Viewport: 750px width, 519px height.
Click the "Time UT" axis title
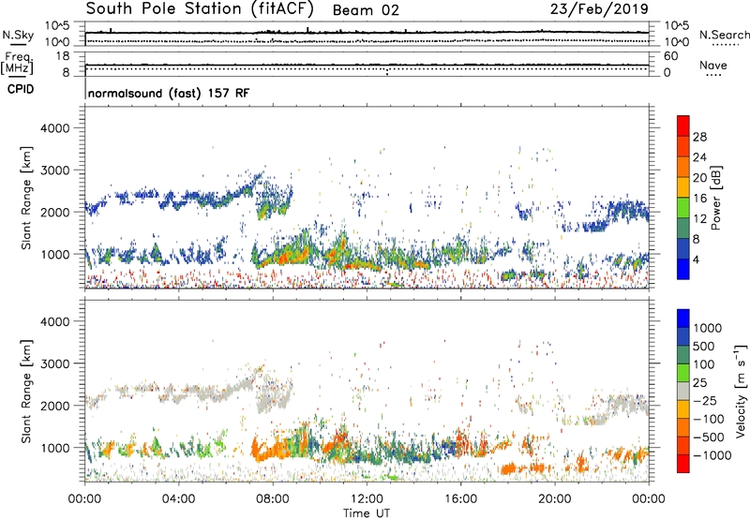(x=367, y=513)
